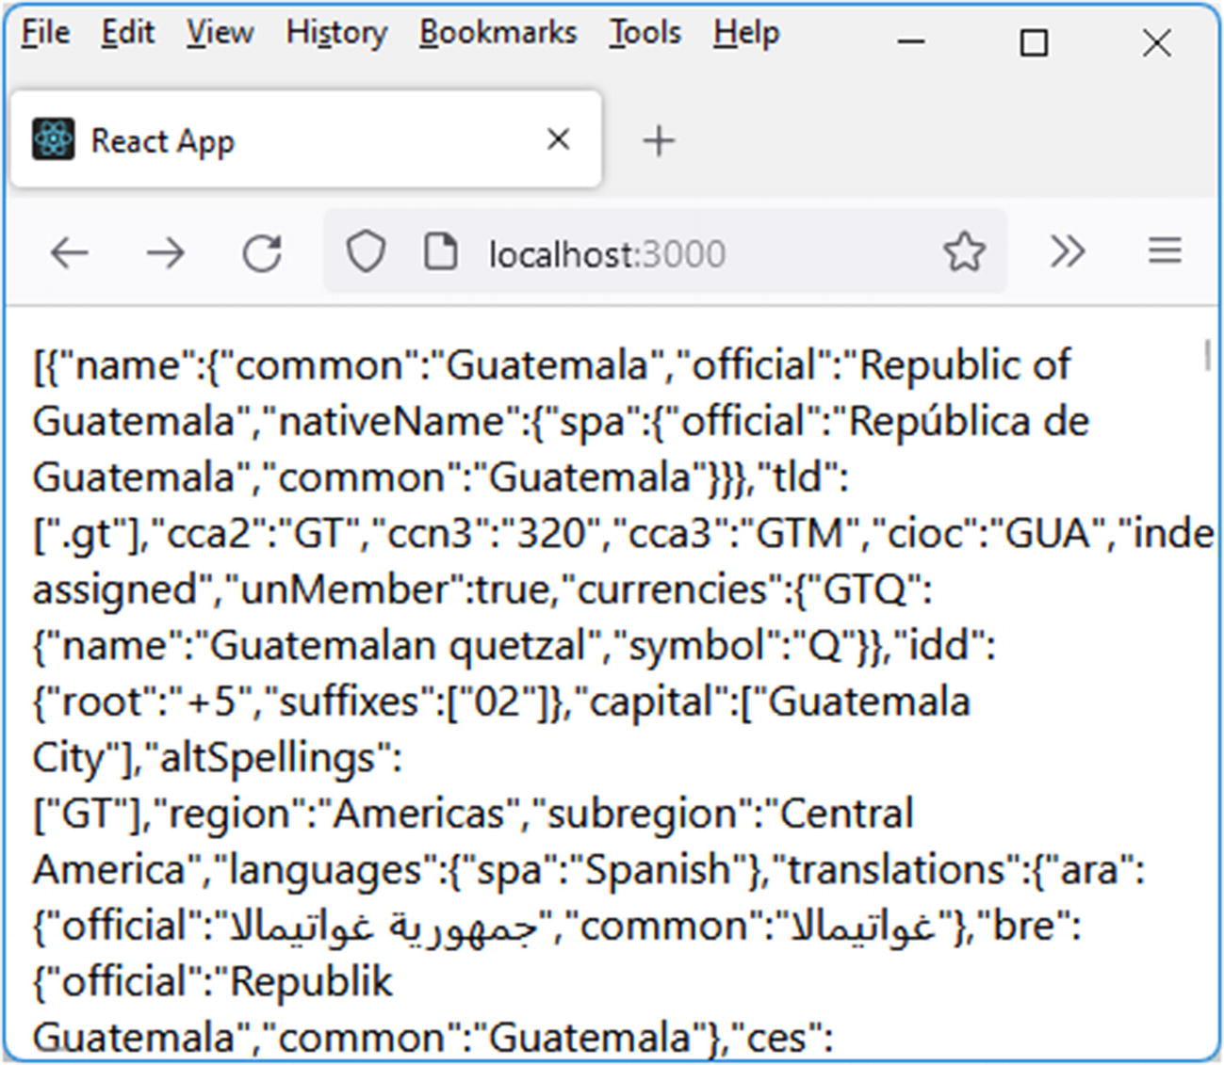This screenshot has height=1065, width=1224.
Task: Open the Firefox hamburger application menu
Action: 1165,251
